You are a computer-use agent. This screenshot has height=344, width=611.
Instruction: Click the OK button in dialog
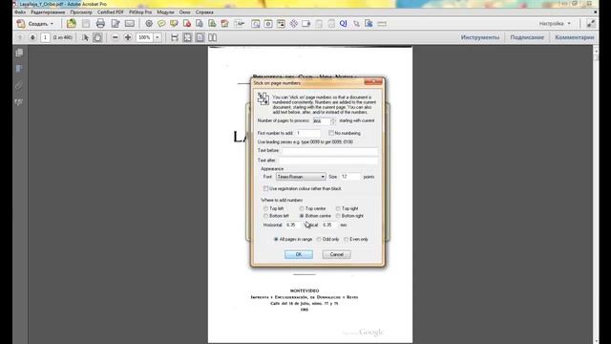pyautogui.click(x=299, y=254)
